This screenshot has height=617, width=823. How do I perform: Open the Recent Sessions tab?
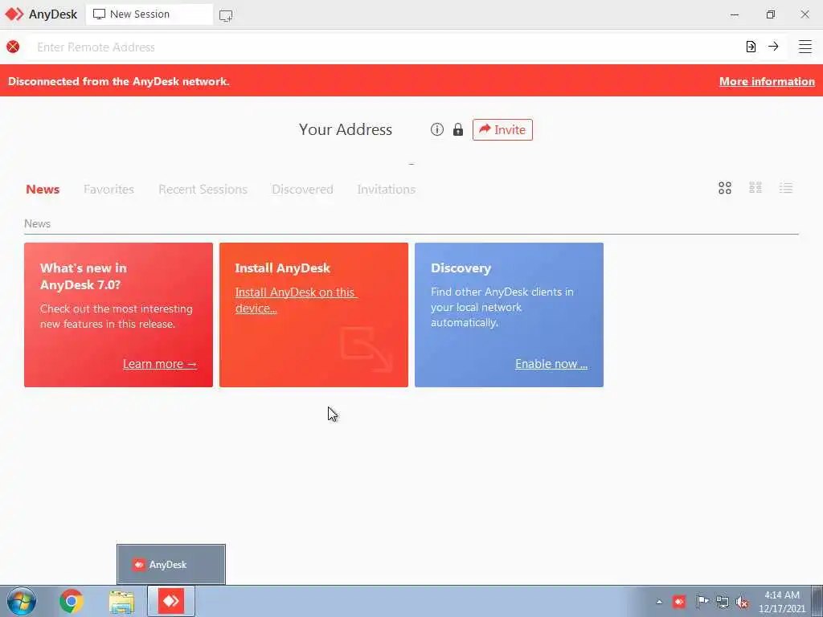pyautogui.click(x=203, y=190)
